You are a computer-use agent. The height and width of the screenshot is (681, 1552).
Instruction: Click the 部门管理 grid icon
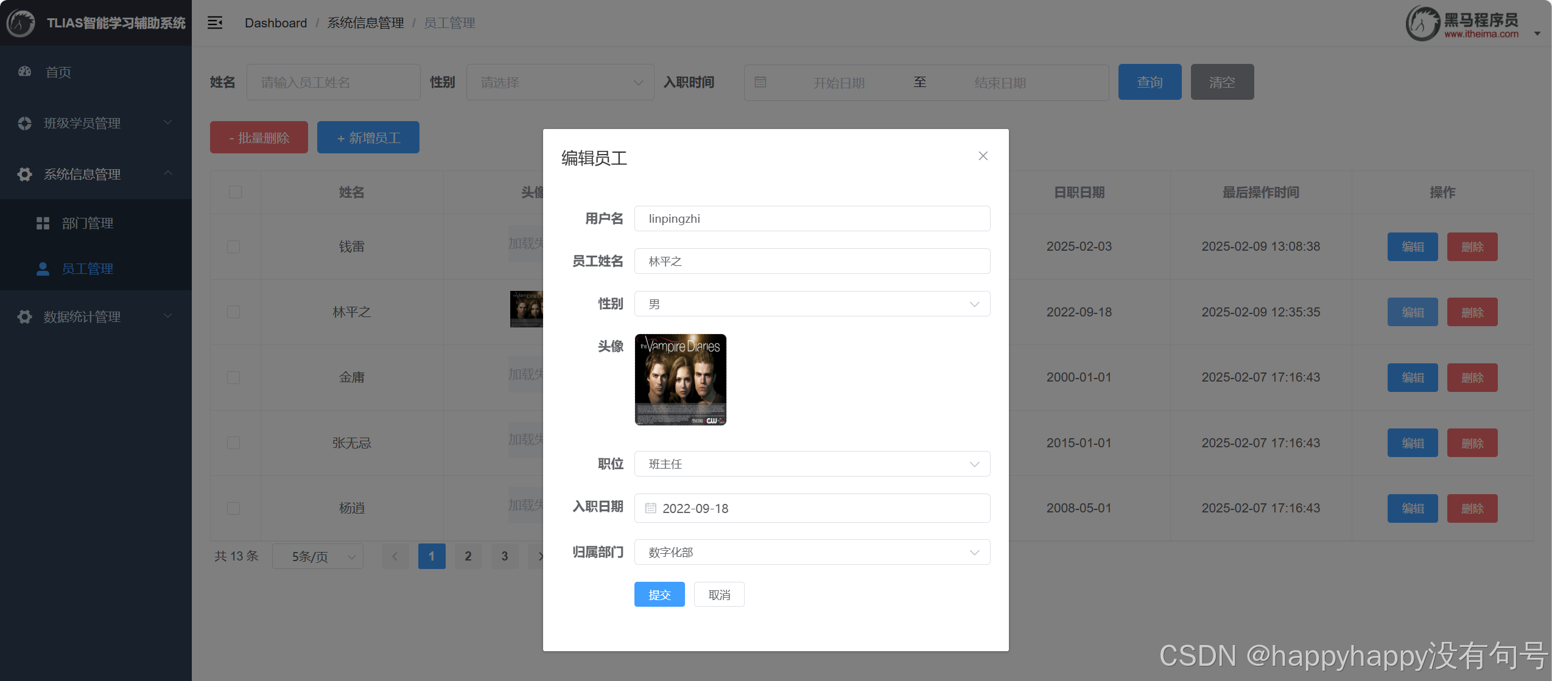pos(43,223)
